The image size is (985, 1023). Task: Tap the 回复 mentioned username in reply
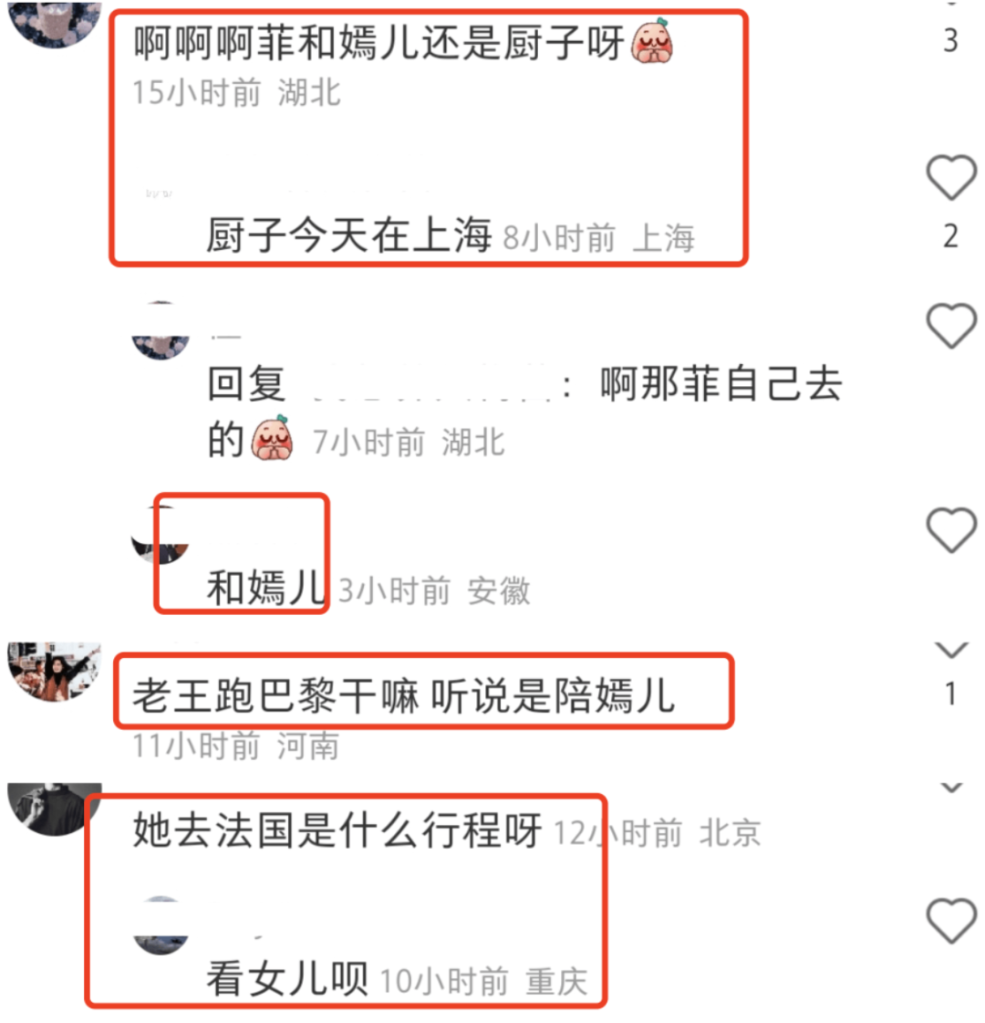(433, 383)
